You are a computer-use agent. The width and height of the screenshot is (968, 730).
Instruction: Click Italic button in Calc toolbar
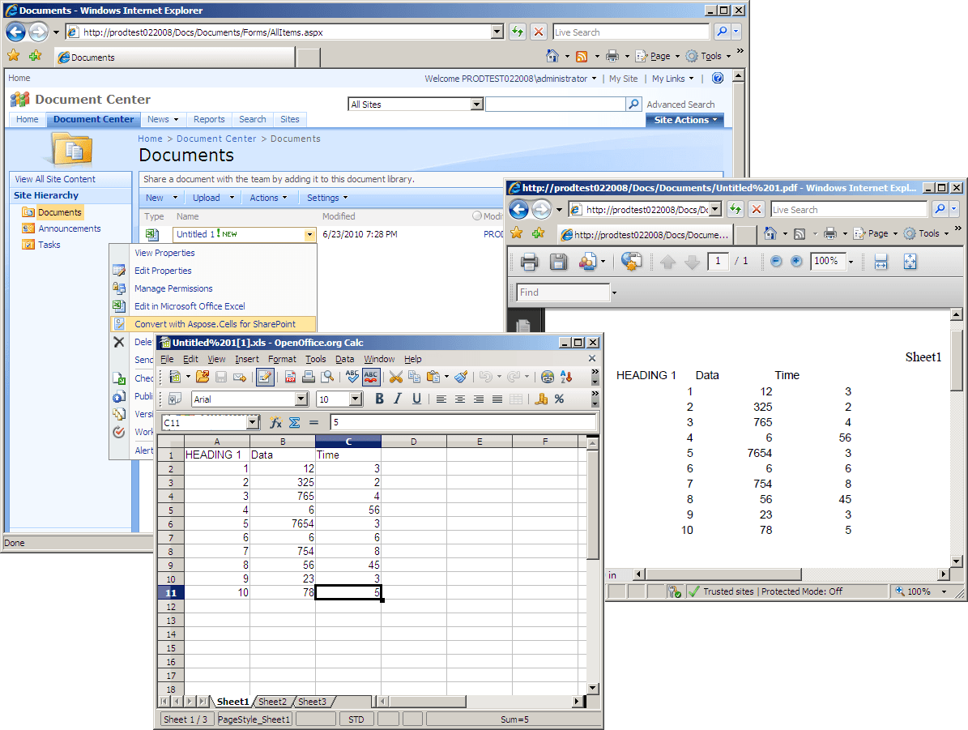point(399,399)
